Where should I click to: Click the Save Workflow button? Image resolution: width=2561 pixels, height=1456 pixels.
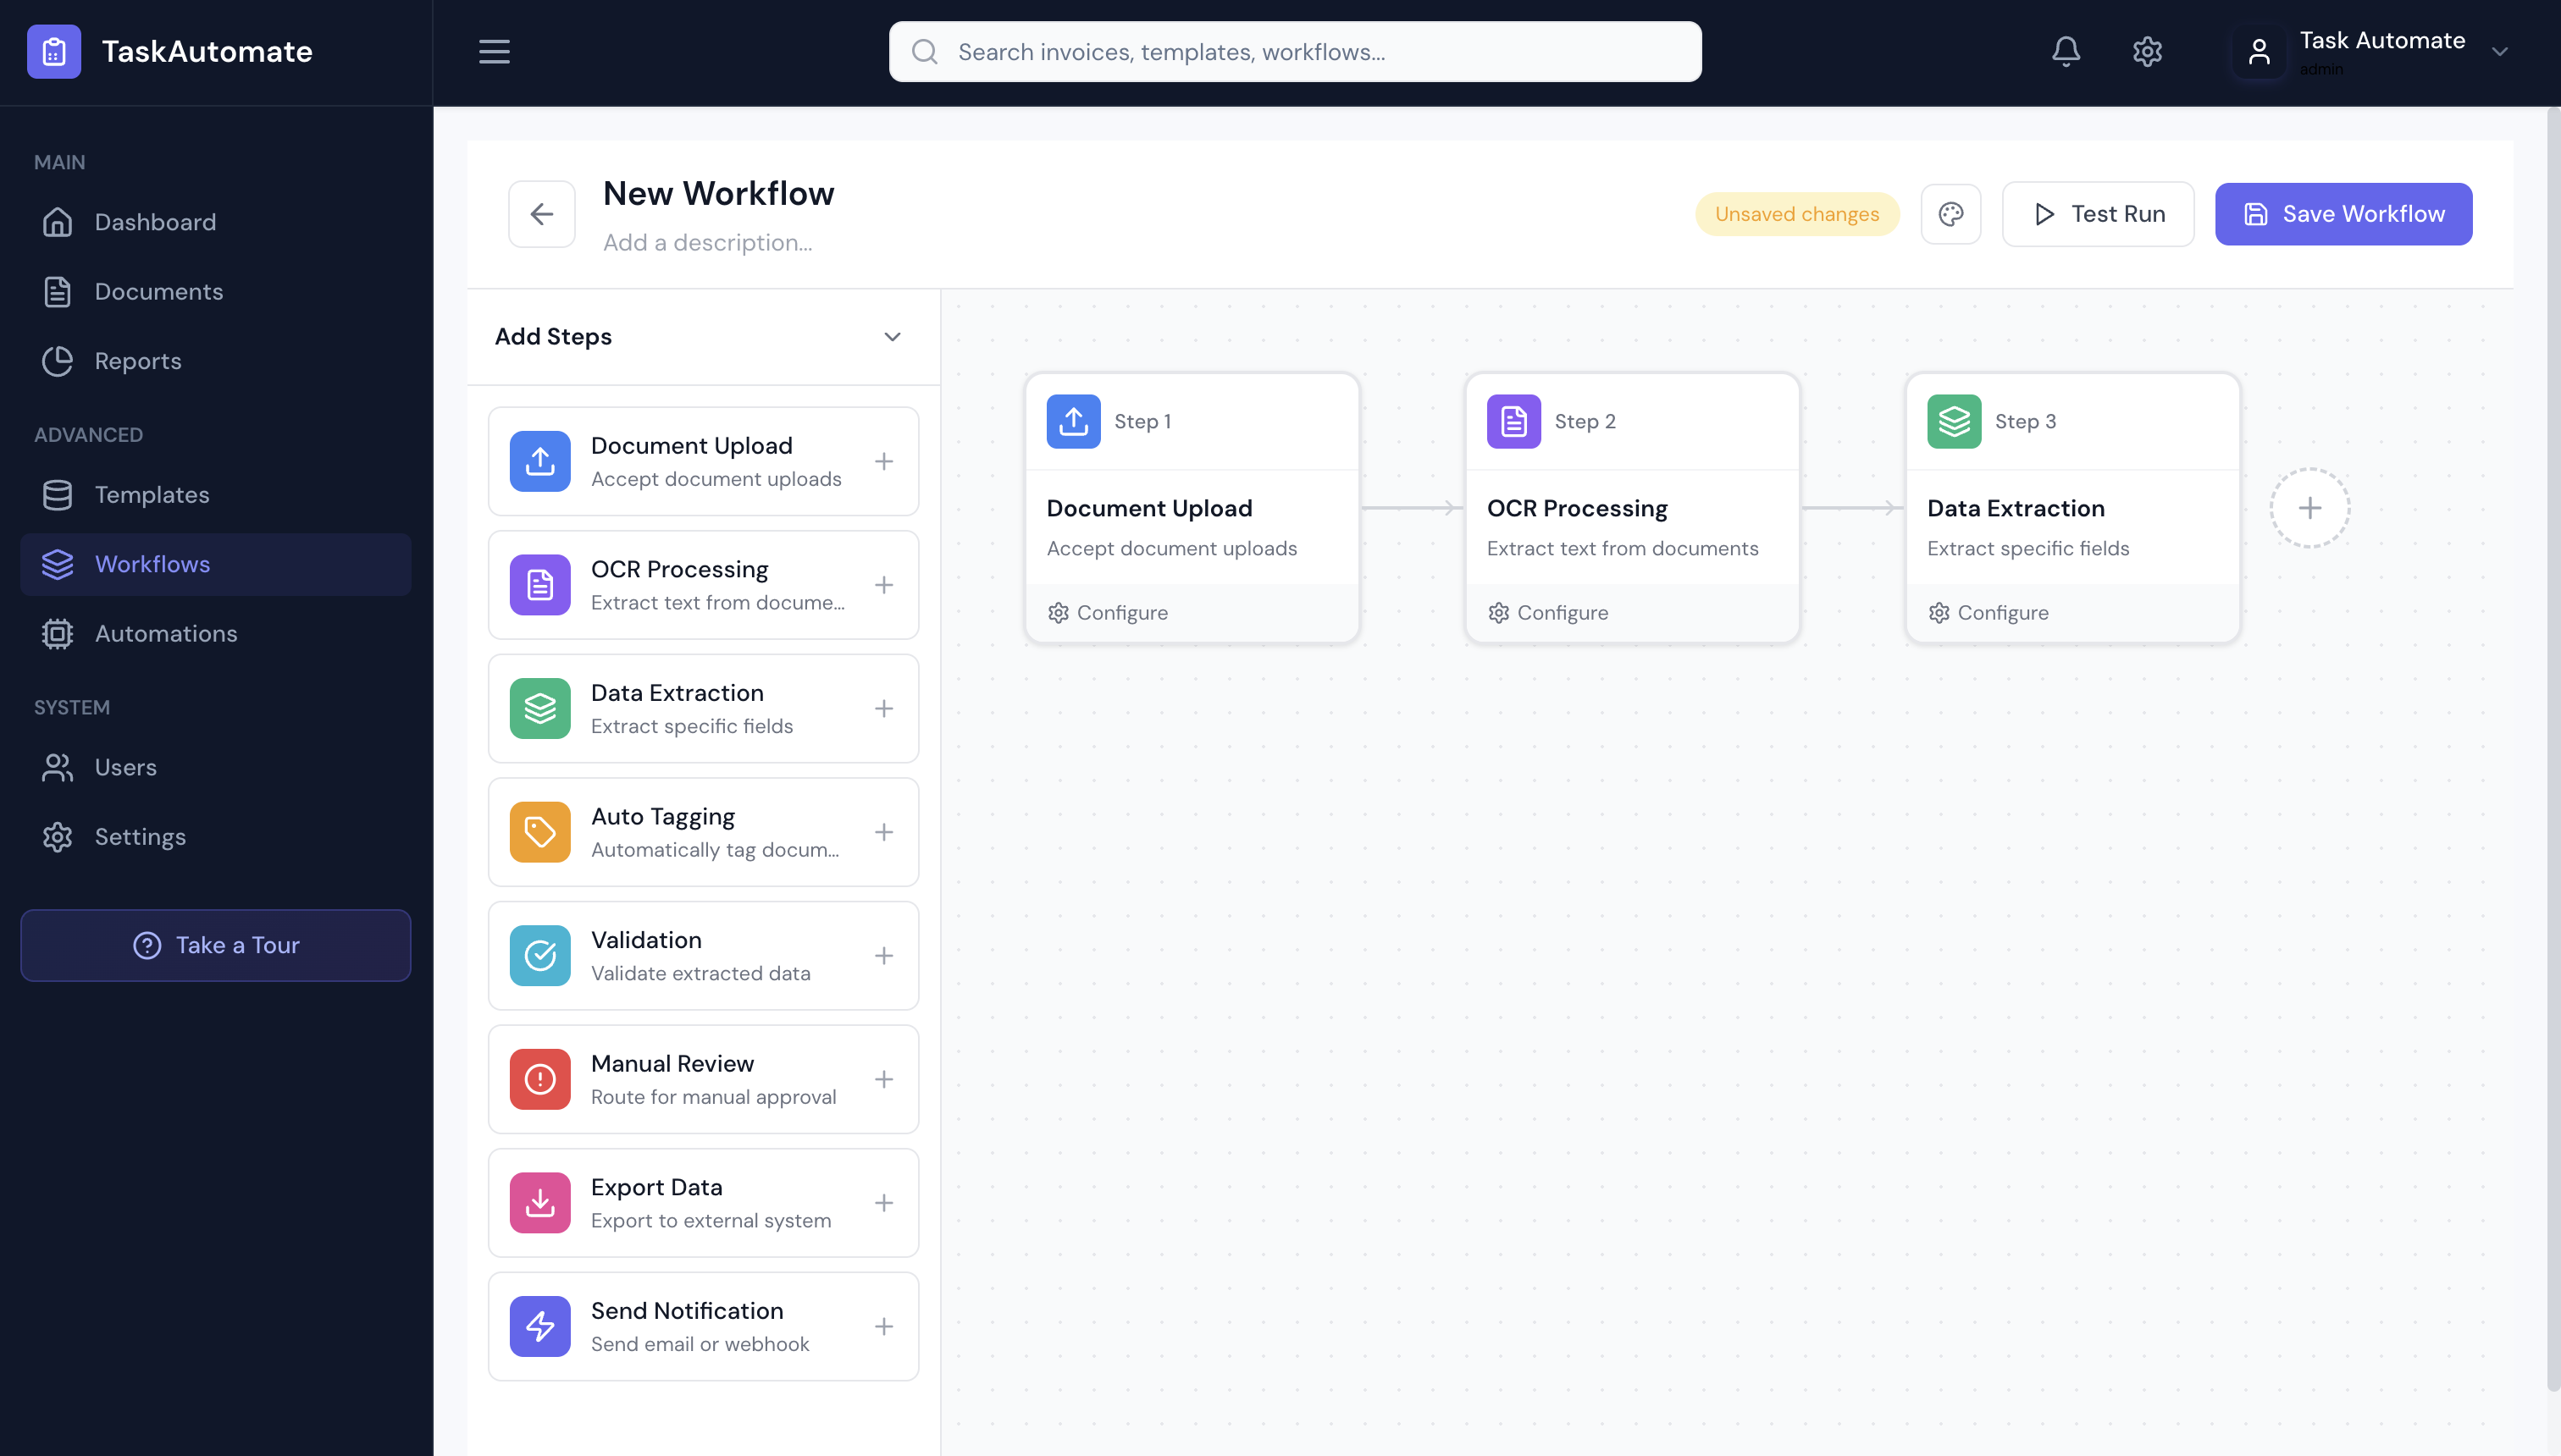(x=2343, y=213)
